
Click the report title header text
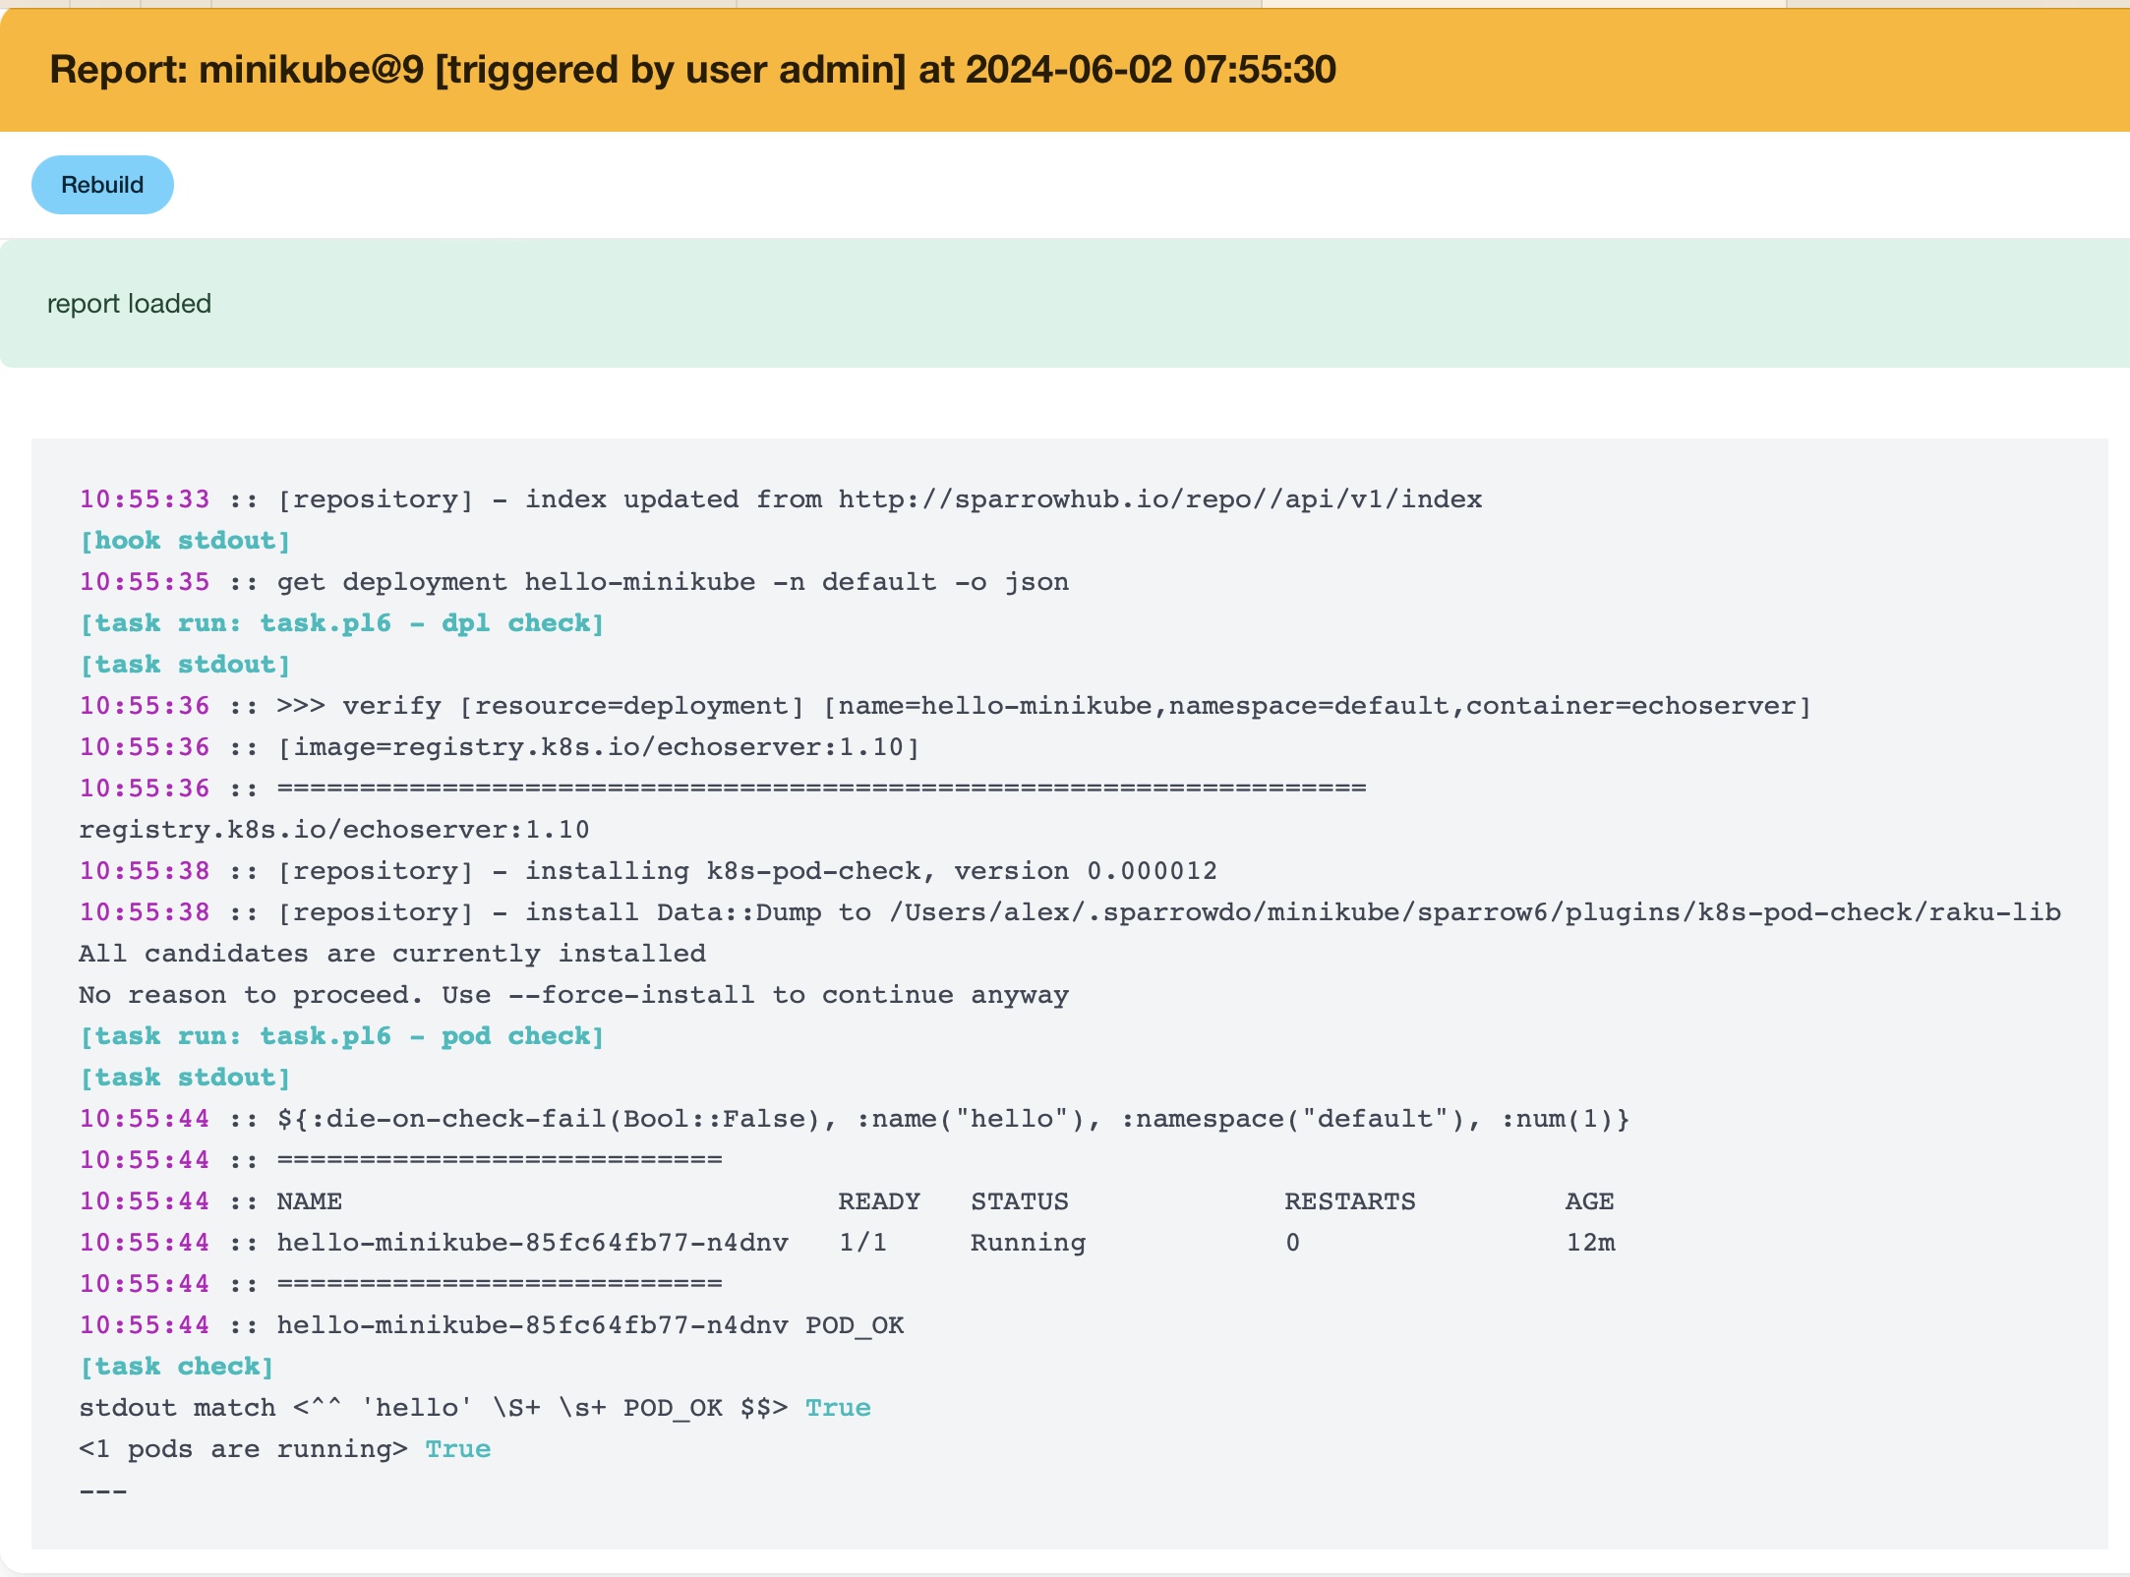pos(692,70)
